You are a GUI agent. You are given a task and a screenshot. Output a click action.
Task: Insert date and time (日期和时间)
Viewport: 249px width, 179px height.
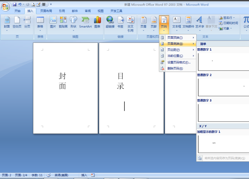pos(228,23)
